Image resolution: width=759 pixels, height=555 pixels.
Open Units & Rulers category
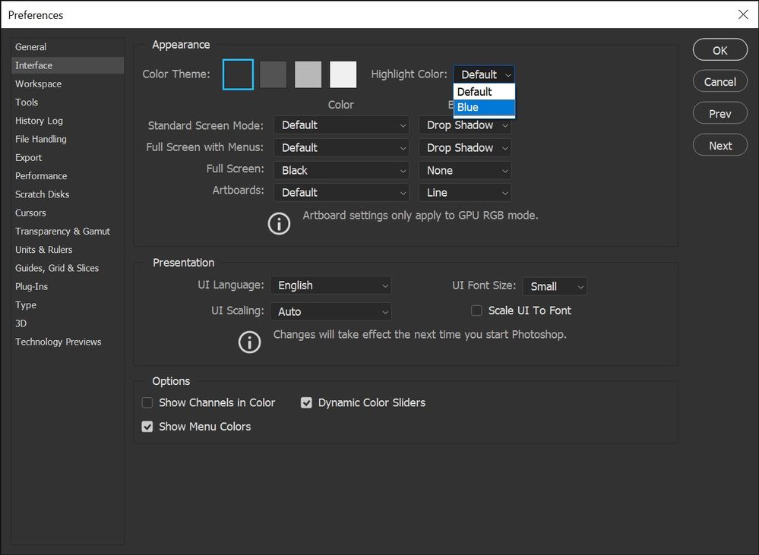pyautogui.click(x=68, y=249)
